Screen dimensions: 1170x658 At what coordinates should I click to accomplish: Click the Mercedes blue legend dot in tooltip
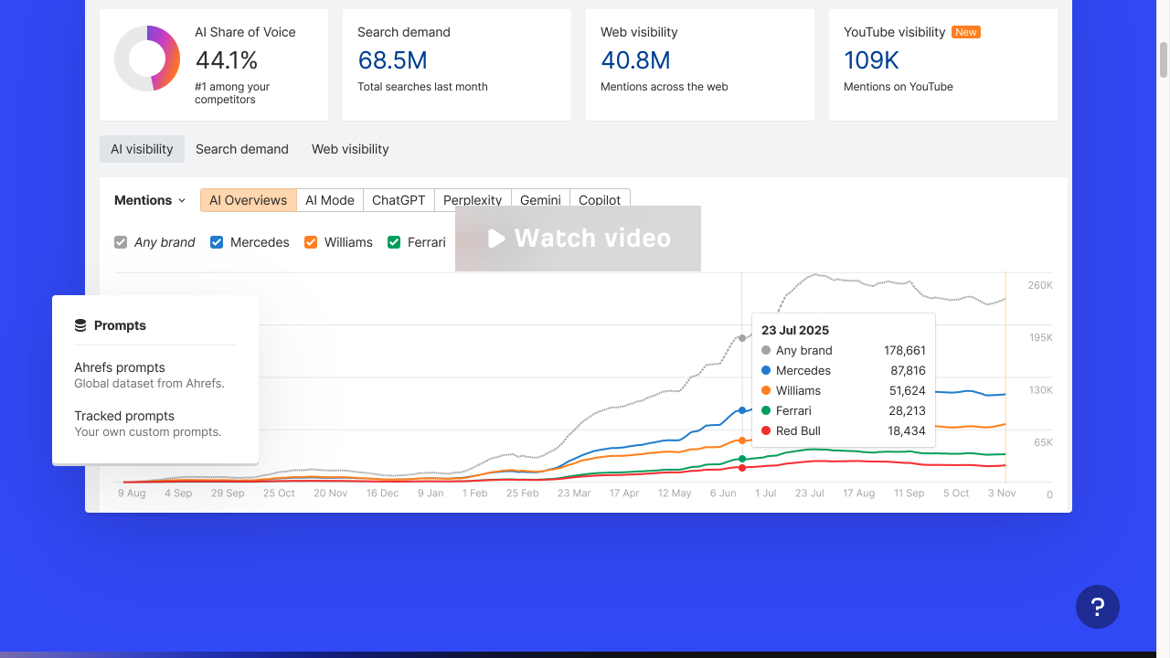tap(766, 370)
